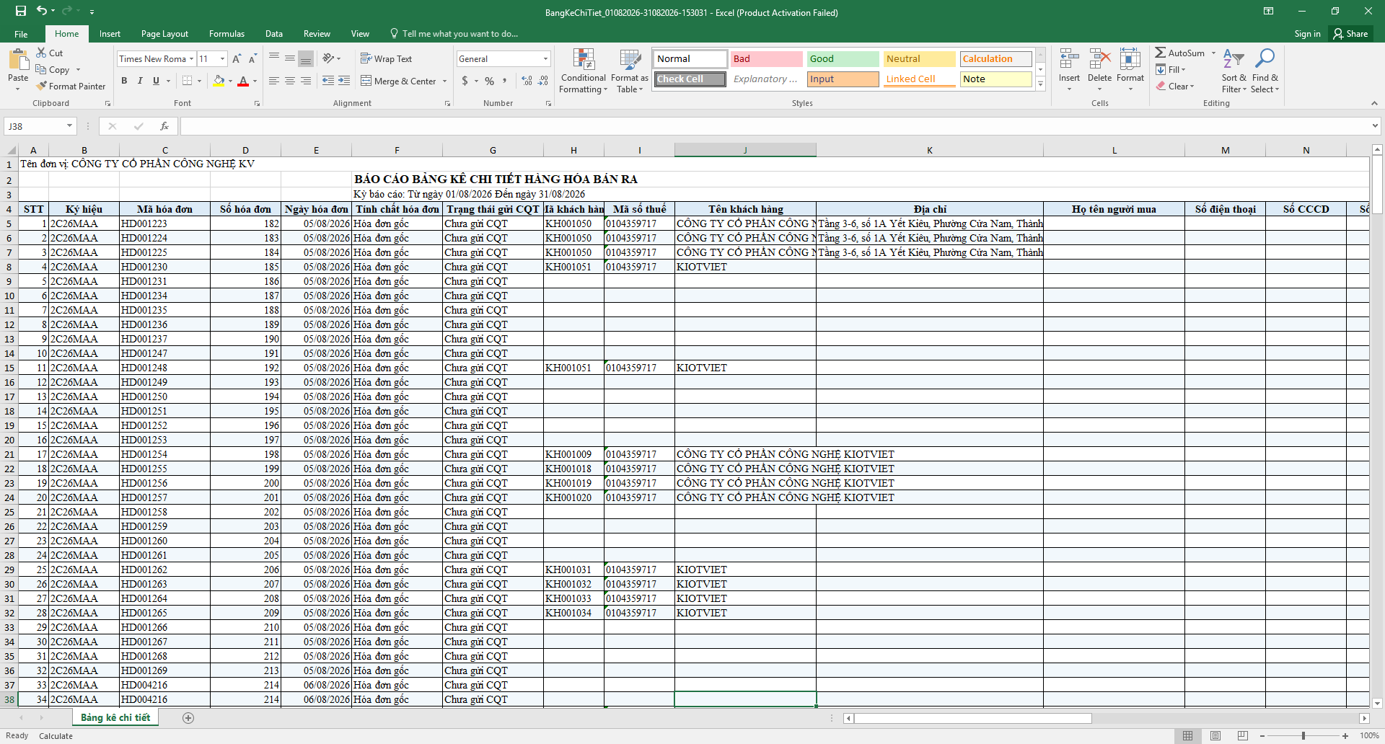The height and width of the screenshot is (744, 1385).
Task: Open the File menu
Action: (x=21, y=34)
